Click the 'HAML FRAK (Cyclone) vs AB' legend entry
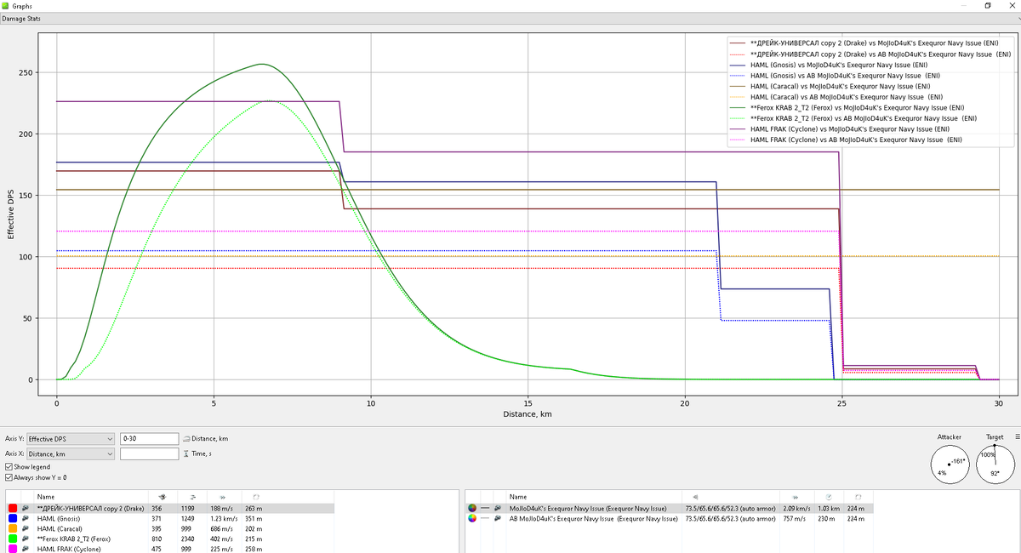This screenshot has height=553, width=1021. [846, 140]
